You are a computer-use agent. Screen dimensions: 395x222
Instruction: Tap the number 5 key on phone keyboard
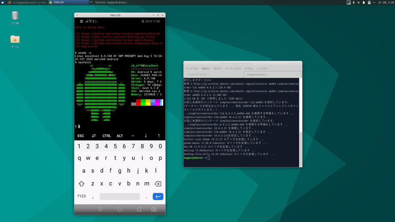(x=115, y=146)
